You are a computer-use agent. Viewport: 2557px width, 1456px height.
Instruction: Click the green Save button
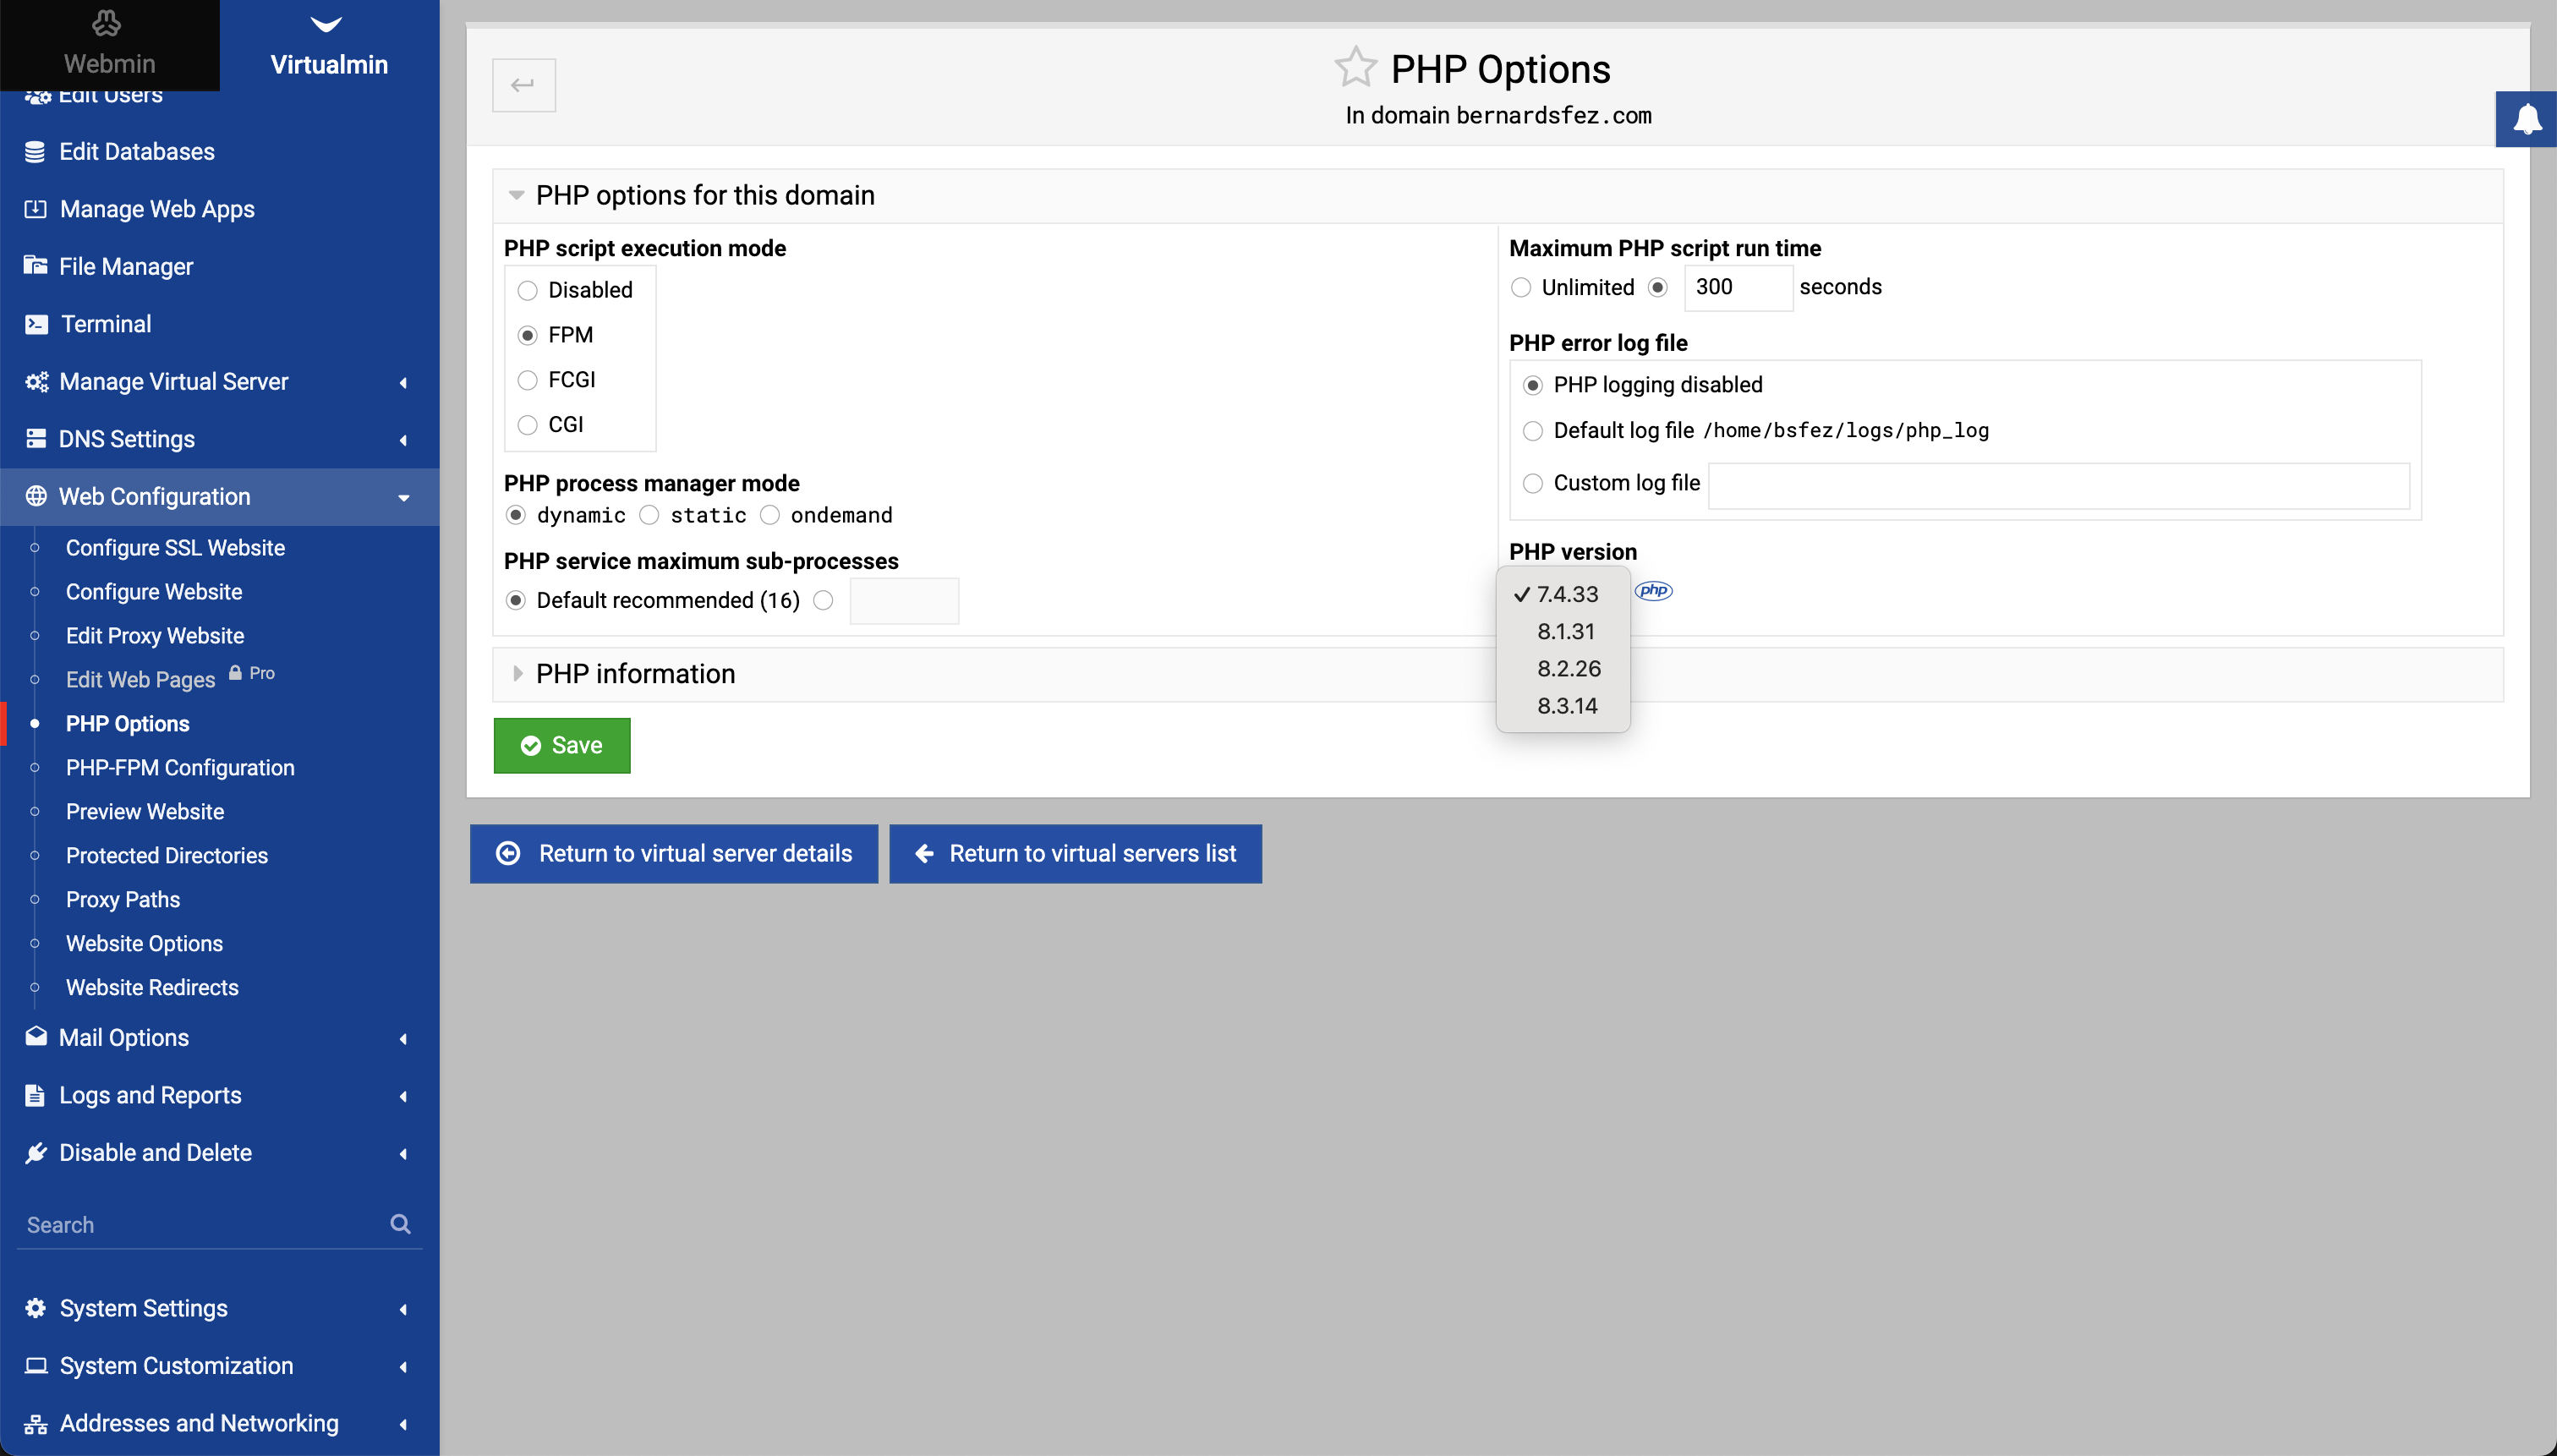click(561, 745)
